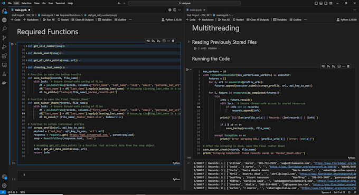Open the Accounts icon in the activity bar
359x195 pixels.
point(4,177)
